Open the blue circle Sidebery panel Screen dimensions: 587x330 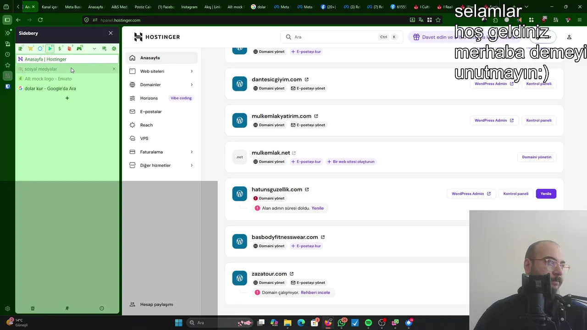click(x=40, y=49)
